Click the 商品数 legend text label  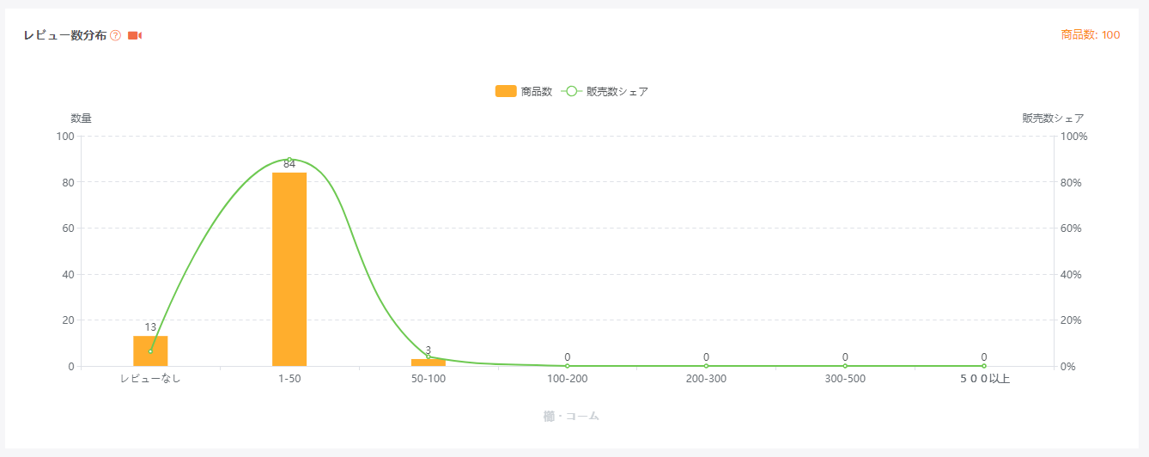pos(536,91)
